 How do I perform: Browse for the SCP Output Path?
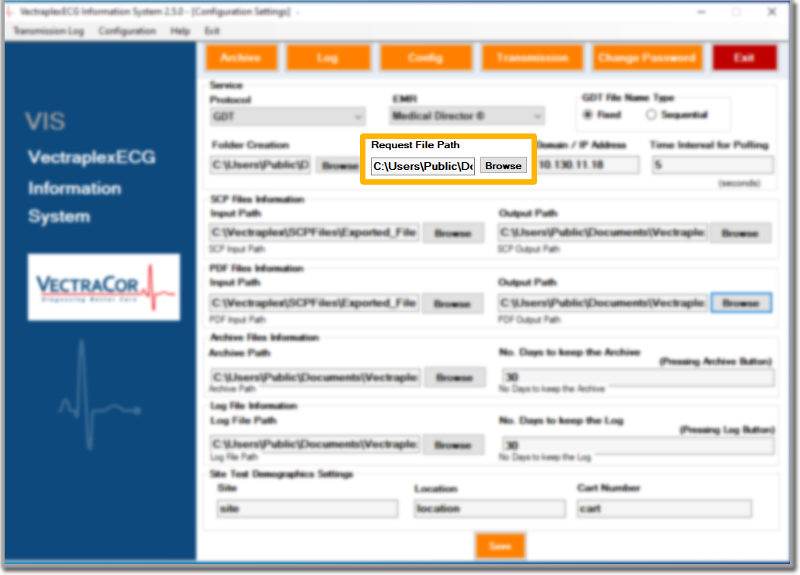[x=739, y=233]
